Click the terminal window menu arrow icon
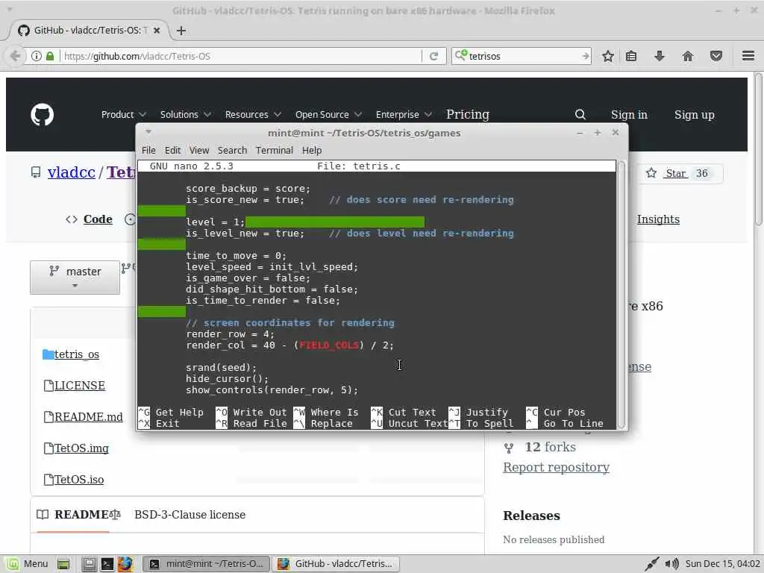This screenshot has width=764, height=573. (x=148, y=132)
